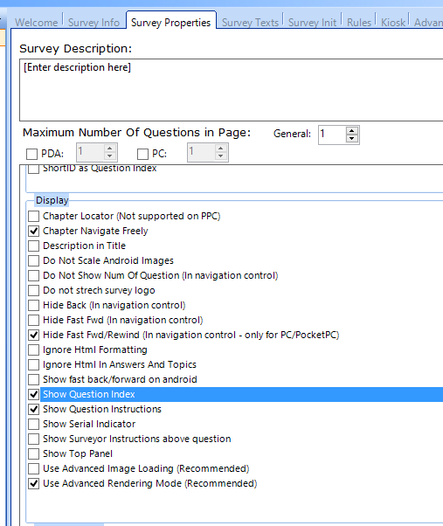The width and height of the screenshot is (443, 526).
Task: Uncheck Hide Fast Fwd/Rewind option
Action: 33,336
